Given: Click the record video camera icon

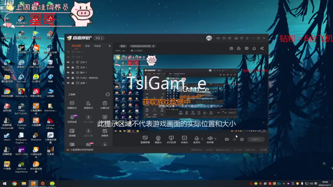Looking at the screenshot, I should [227, 139].
